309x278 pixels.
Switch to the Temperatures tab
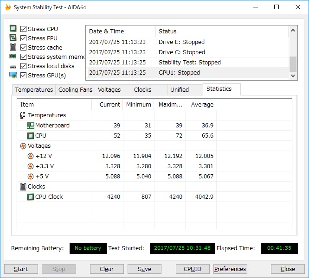tap(34, 90)
